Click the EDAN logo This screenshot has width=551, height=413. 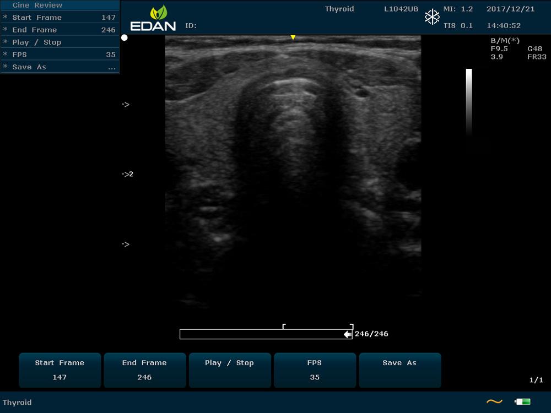click(153, 19)
